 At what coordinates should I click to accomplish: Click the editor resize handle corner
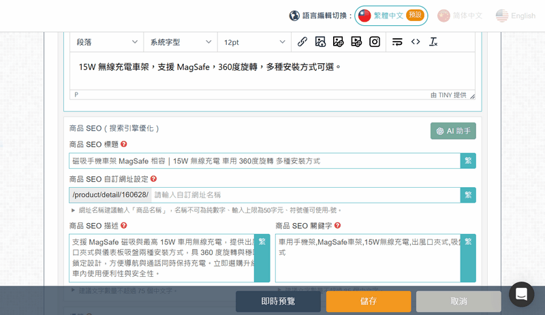click(x=472, y=97)
